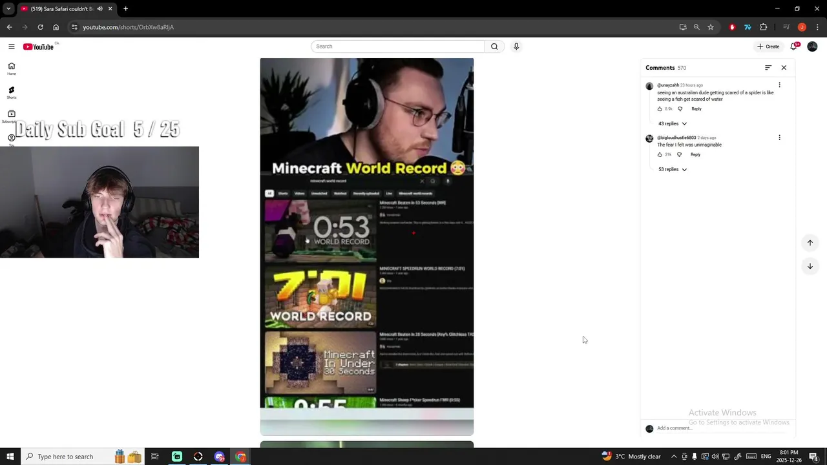
Task: Dislike the comment by @bigloudhustle6803
Action: pyautogui.click(x=679, y=154)
